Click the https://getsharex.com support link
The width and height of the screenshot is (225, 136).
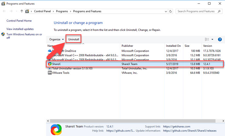point(177,127)
